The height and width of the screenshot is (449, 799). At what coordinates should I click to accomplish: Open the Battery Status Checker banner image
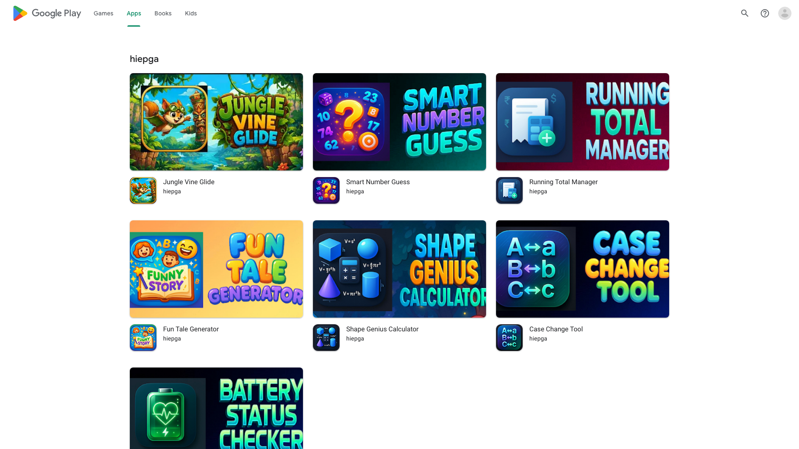coord(216,408)
